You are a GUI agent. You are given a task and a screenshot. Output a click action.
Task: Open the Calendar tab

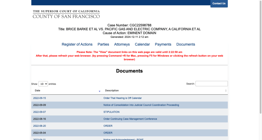[142, 44]
